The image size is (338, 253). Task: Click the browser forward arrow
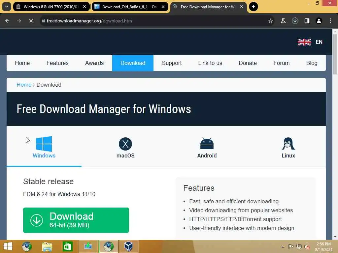point(19,21)
